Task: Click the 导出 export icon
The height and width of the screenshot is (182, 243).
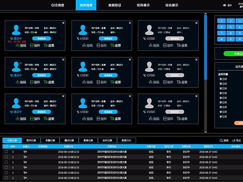Action: [x=234, y=140]
